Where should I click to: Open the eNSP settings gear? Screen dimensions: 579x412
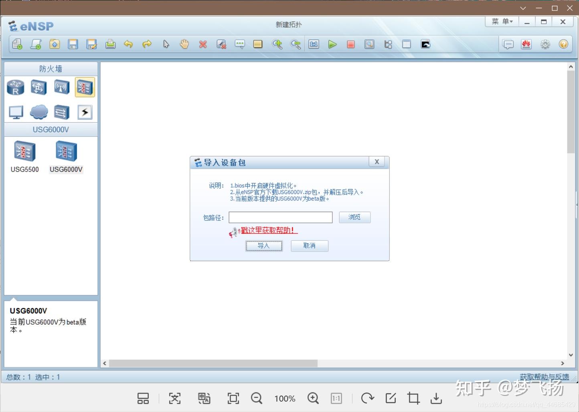click(545, 44)
